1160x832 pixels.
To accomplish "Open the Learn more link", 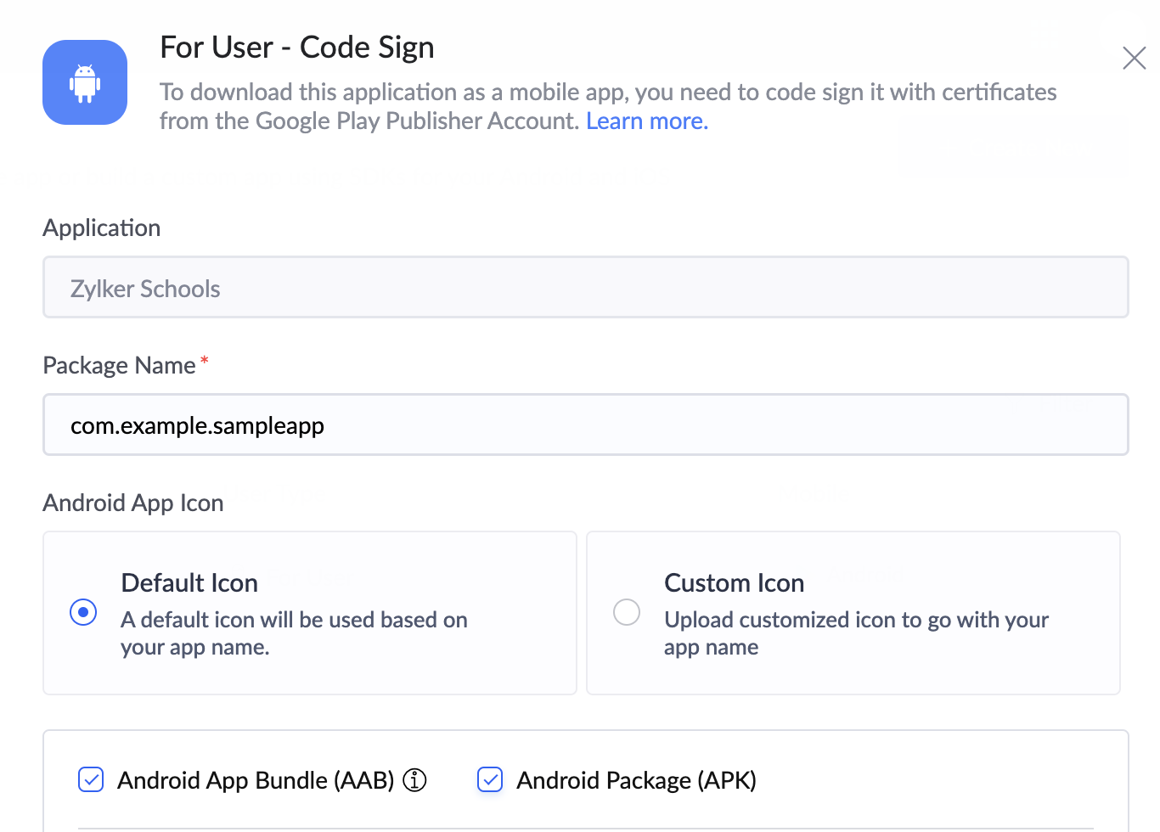I will pos(646,121).
